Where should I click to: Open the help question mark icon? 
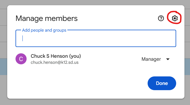pos(161,18)
